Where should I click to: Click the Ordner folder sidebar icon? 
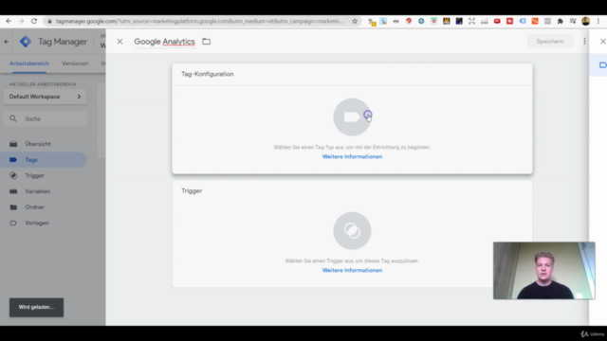coord(13,207)
